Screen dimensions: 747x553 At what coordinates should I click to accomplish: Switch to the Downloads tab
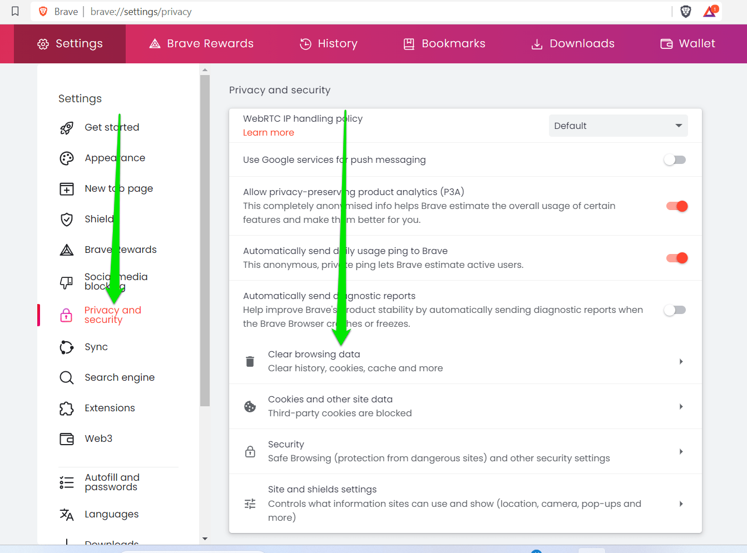click(x=573, y=44)
